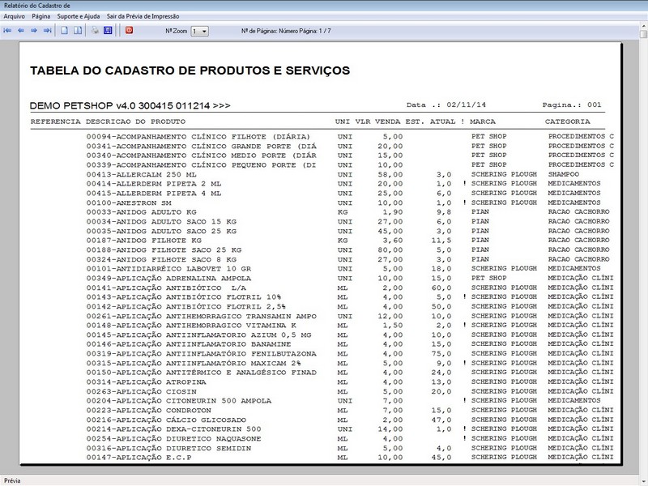Image resolution: width=648 pixels, height=486 pixels.
Task: Open print options via the printer icon
Action: tap(95, 30)
